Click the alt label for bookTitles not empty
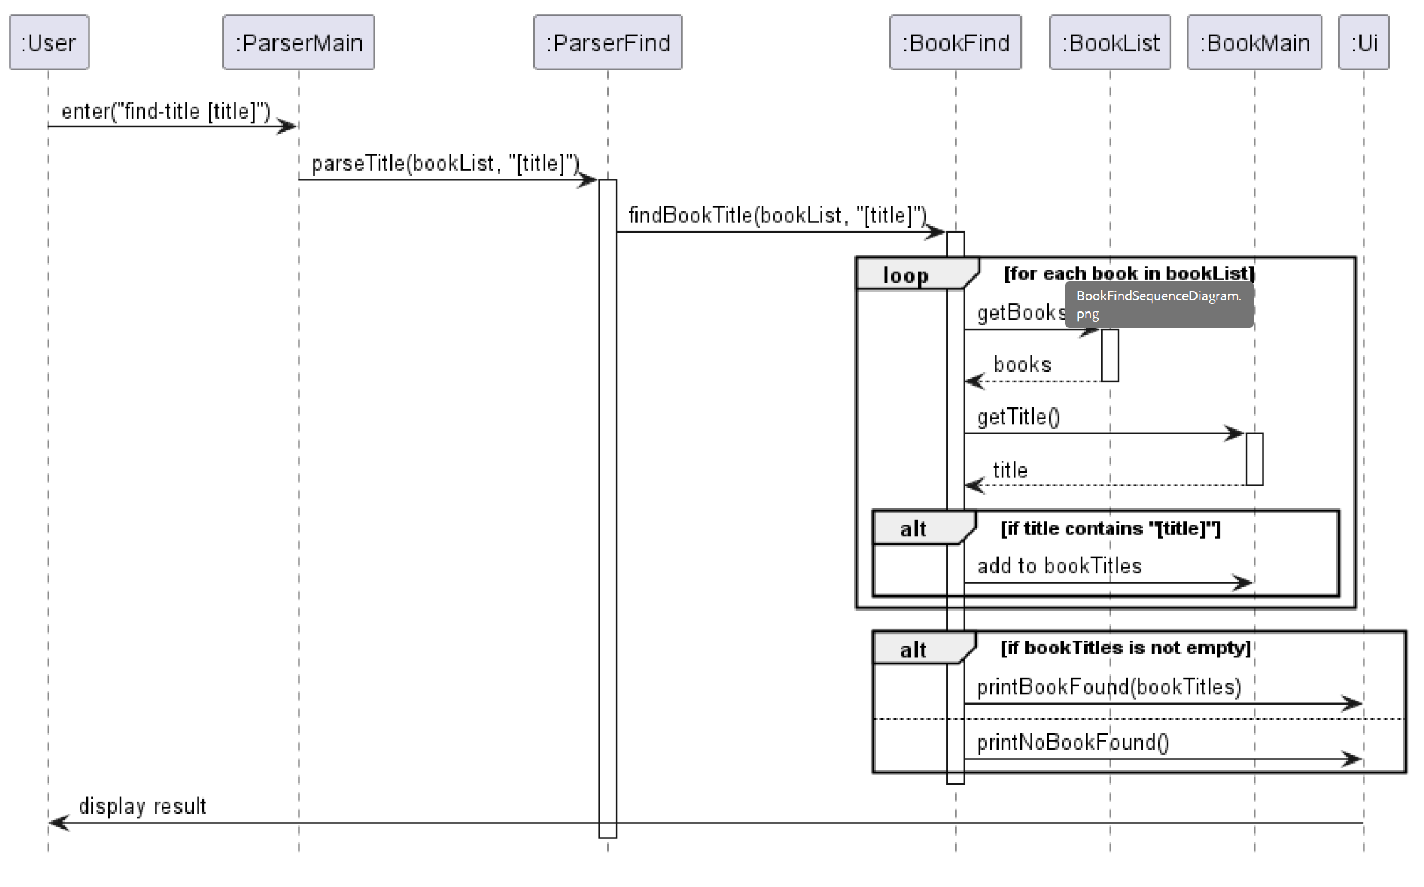The height and width of the screenshot is (887, 1424). click(913, 649)
